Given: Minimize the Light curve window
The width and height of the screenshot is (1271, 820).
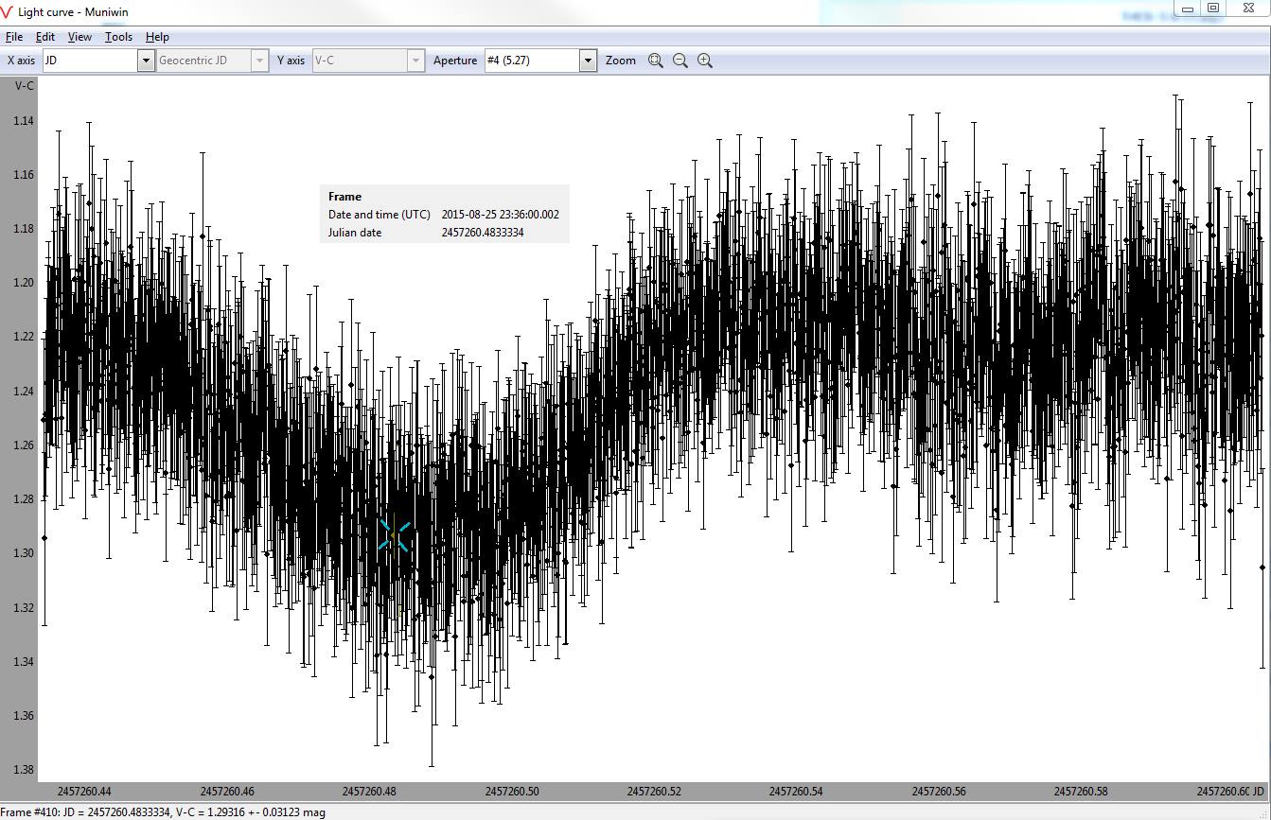Looking at the screenshot, I should pos(1188,9).
